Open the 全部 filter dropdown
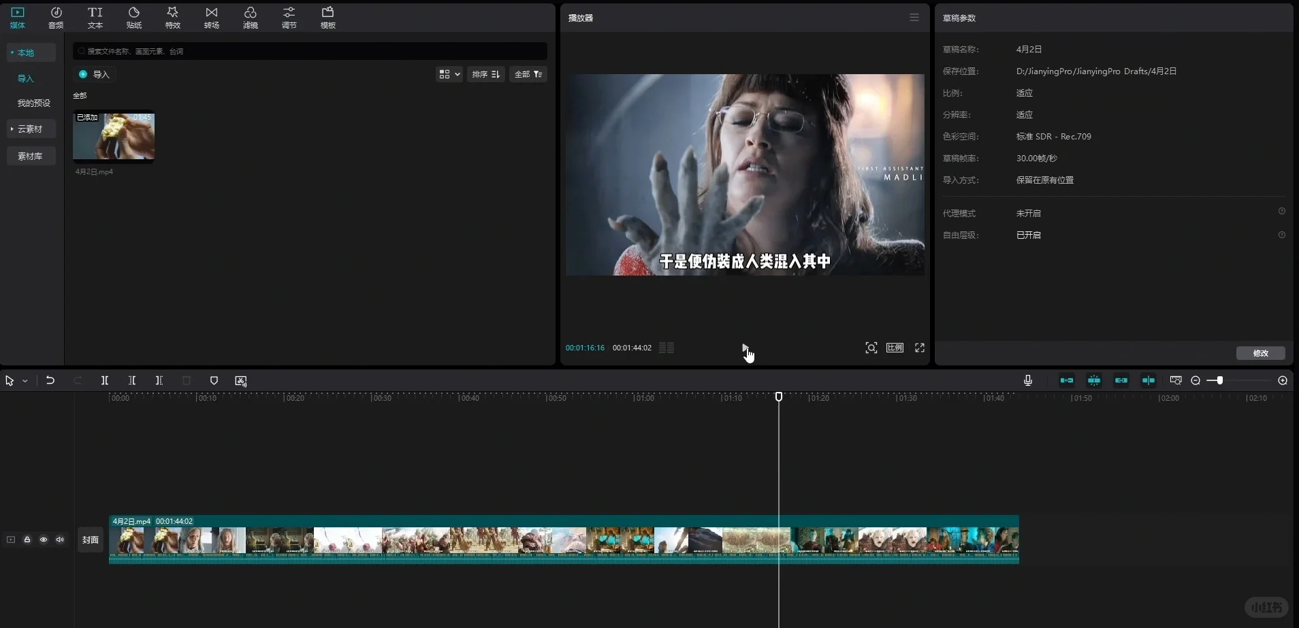Viewport: 1299px width, 628px height. [x=528, y=74]
